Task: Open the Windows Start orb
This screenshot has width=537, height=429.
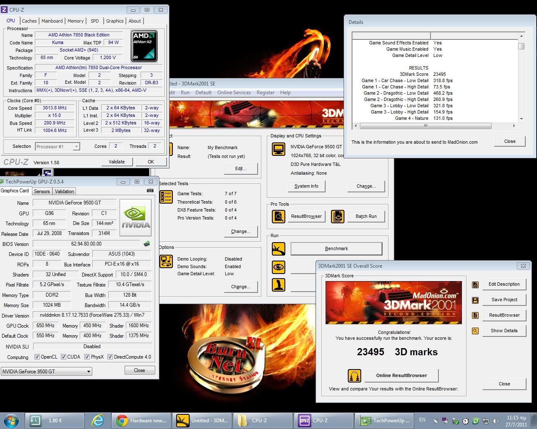Action: (x=11, y=420)
